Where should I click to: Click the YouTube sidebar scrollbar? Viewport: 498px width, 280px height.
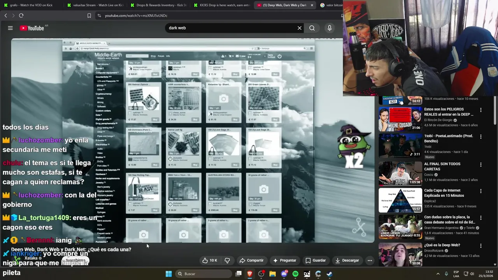495,111
